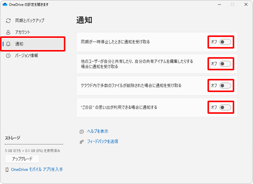Open the ヘルプを表示 link
Viewport: 253px width, 184px height.
[x=98, y=131]
